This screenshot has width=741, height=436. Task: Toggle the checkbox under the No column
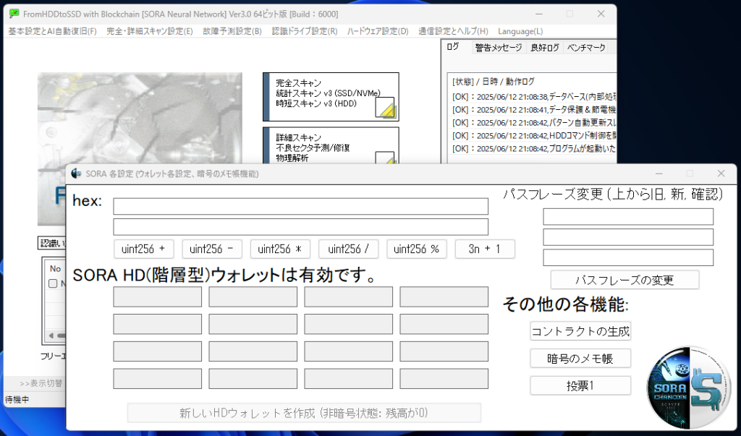pyautogui.click(x=53, y=283)
